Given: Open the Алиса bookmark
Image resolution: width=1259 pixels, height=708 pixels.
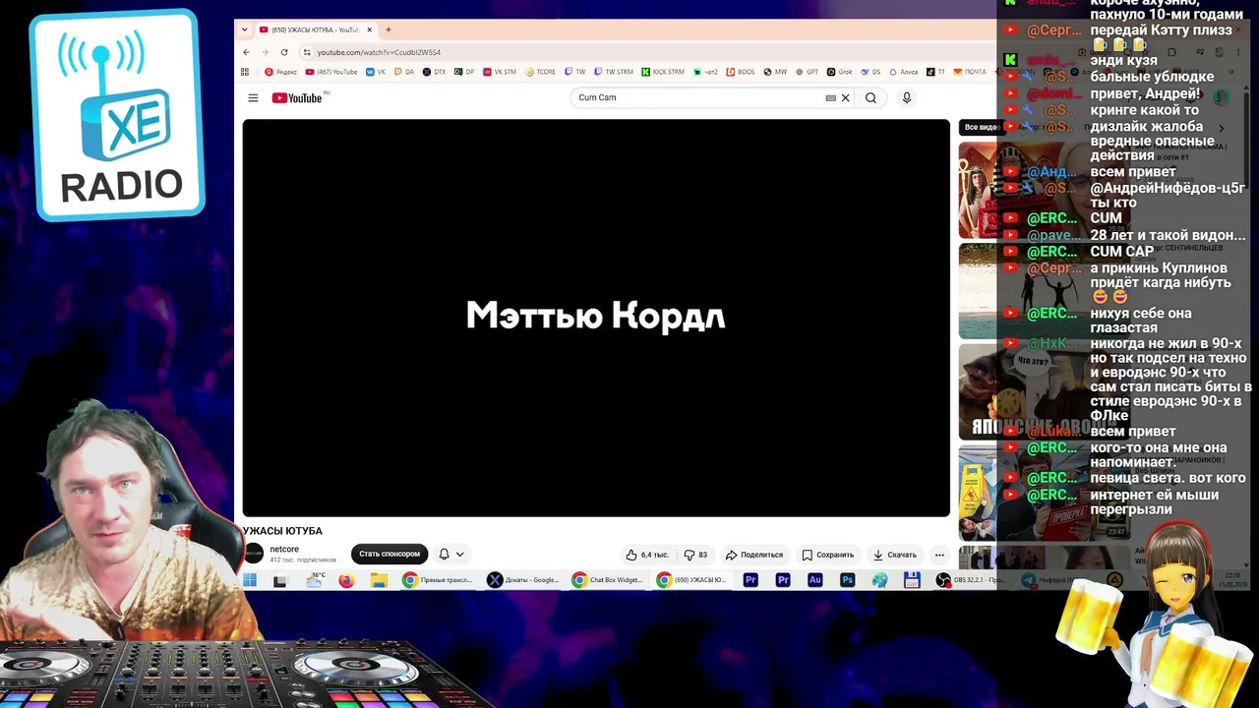Looking at the screenshot, I should (903, 72).
